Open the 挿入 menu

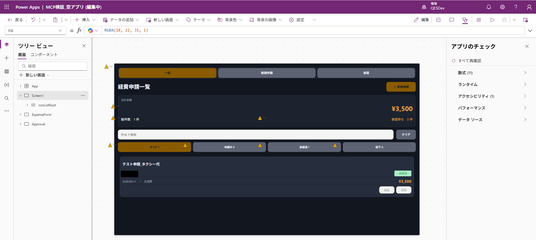pyautogui.click(x=85, y=20)
